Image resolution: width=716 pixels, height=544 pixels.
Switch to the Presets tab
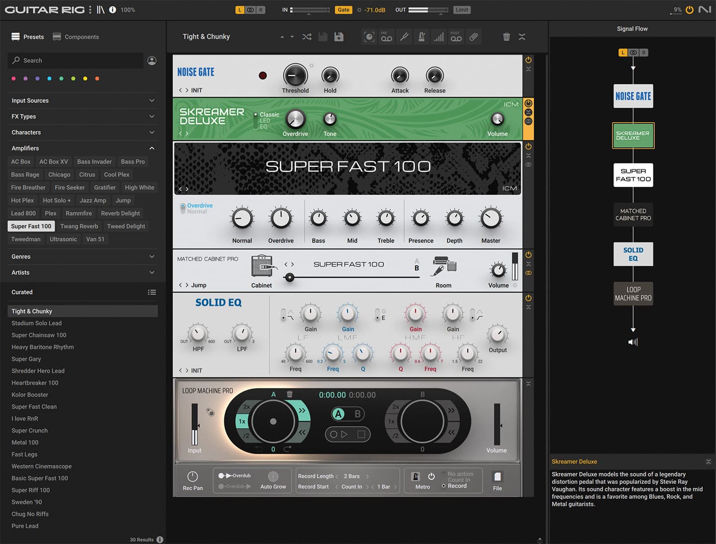click(28, 37)
